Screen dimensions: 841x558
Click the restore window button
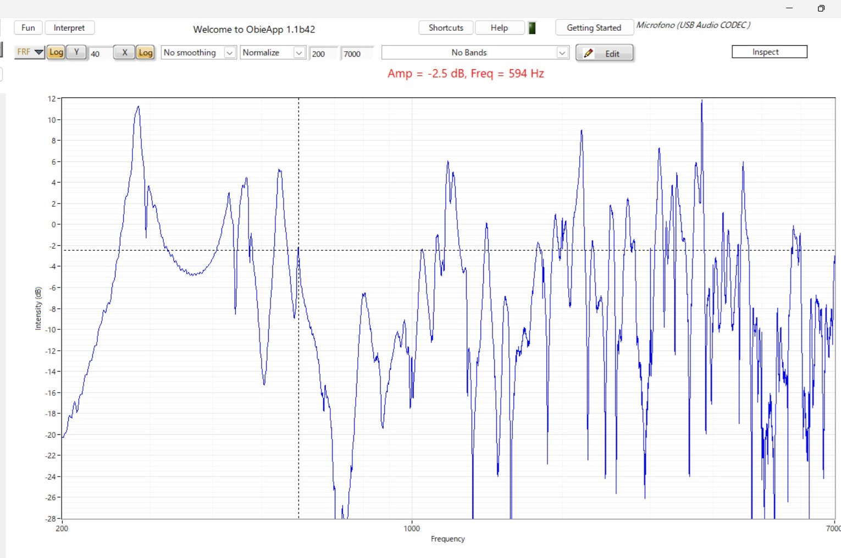pos(821,8)
